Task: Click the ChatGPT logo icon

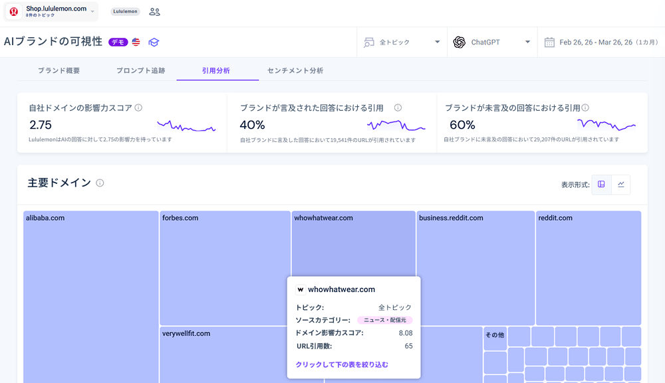Action: click(x=459, y=42)
